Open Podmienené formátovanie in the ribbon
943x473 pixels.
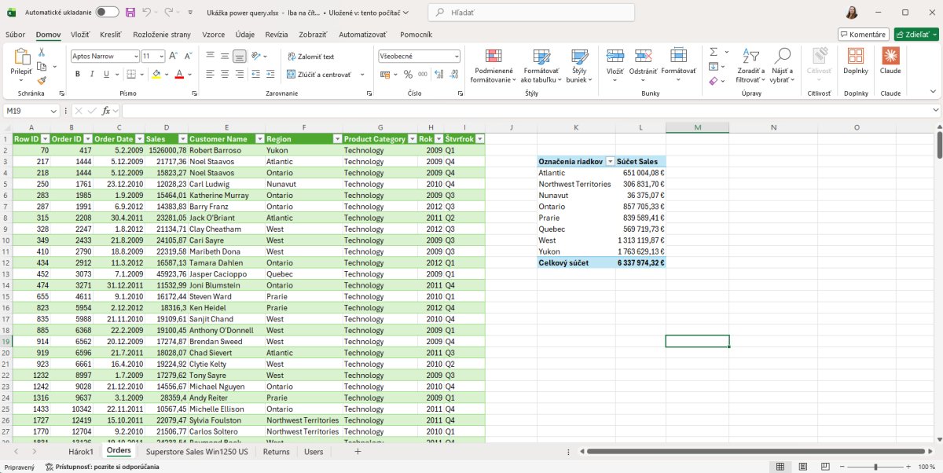(493, 65)
